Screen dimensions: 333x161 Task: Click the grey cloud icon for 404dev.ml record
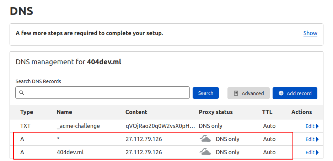[x=205, y=152]
